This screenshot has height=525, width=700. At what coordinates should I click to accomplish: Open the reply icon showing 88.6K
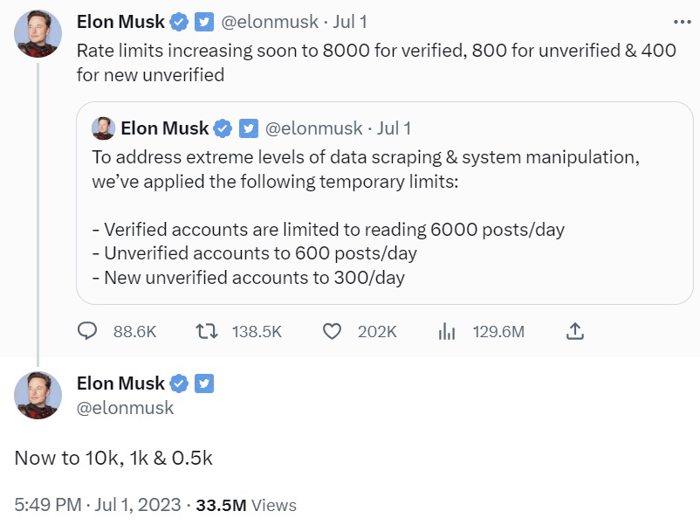coord(87,332)
